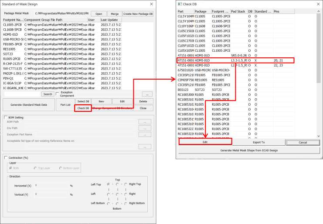Choose the Bottom Layer radio option
The image size is (323, 224).
click(60, 168)
